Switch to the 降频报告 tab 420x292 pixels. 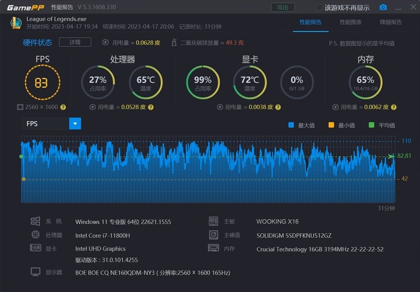(x=391, y=22)
